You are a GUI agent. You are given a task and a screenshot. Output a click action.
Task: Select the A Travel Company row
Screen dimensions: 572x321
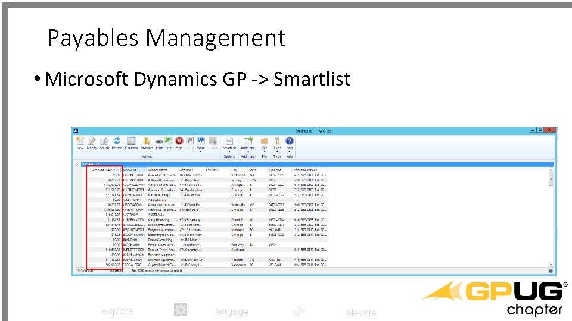click(x=207, y=180)
